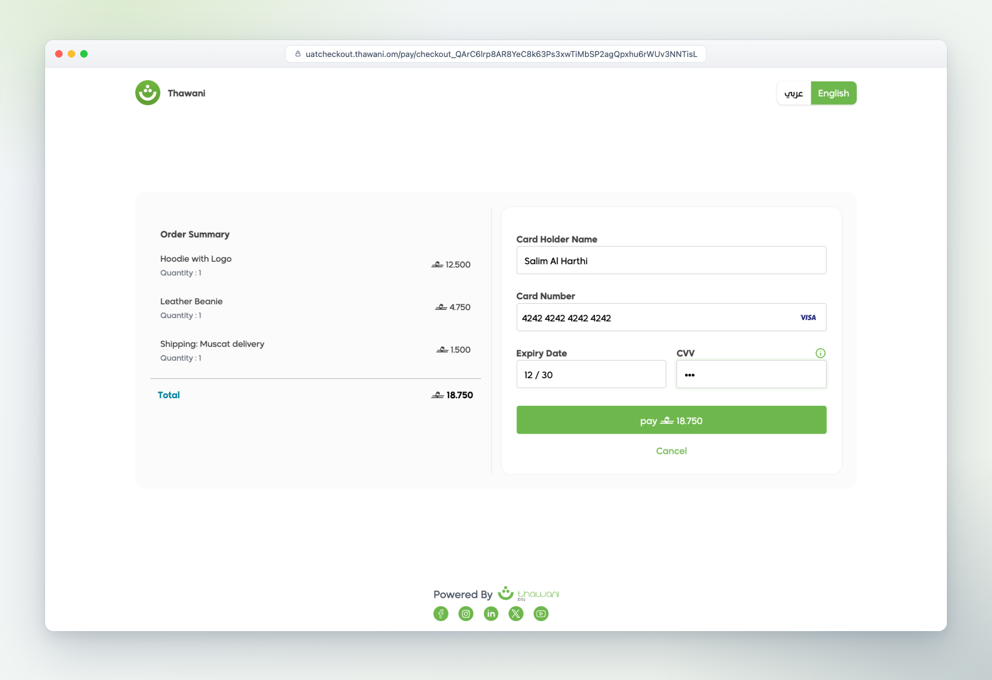The height and width of the screenshot is (680, 992).
Task: Select the English language option
Action: coord(834,93)
